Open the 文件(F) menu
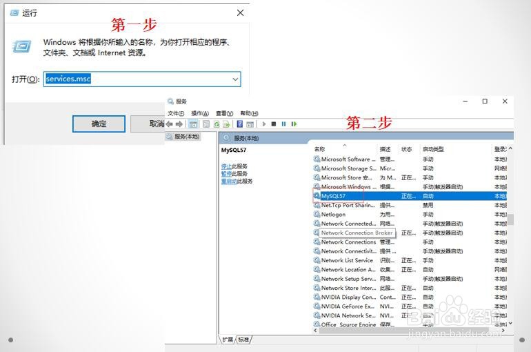The height and width of the screenshot is (352, 531). [176, 113]
